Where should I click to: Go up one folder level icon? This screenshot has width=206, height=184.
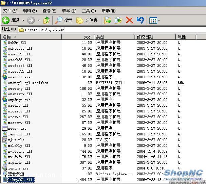pos(46,20)
